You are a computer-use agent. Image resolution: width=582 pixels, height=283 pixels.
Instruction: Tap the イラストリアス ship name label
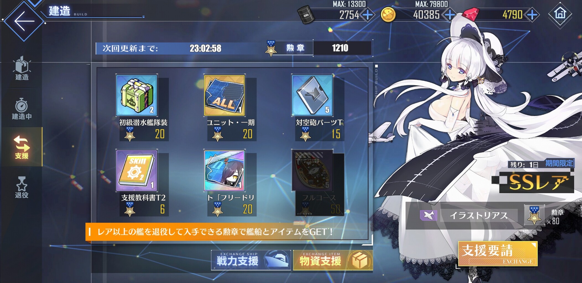[x=479, y=216]
